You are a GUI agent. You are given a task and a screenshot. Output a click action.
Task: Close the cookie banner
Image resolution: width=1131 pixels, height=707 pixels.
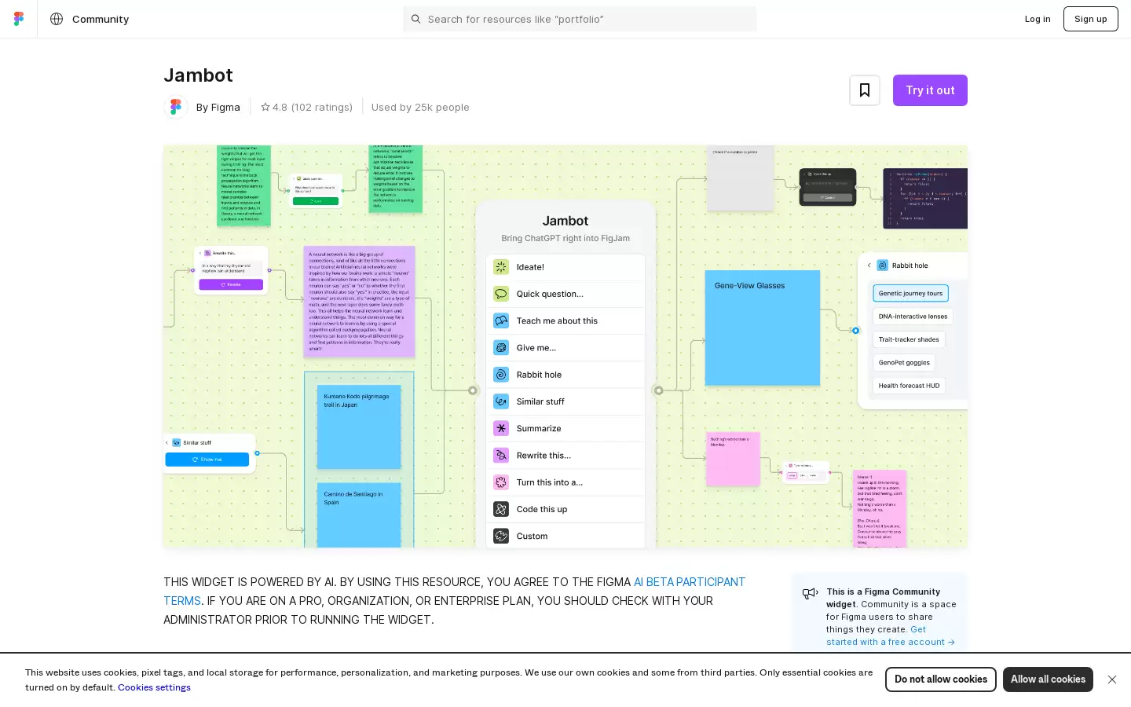click(1112, 680)
